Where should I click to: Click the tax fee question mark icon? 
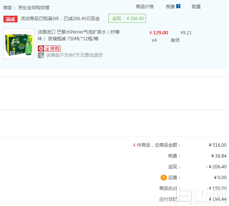coord(178,6)
